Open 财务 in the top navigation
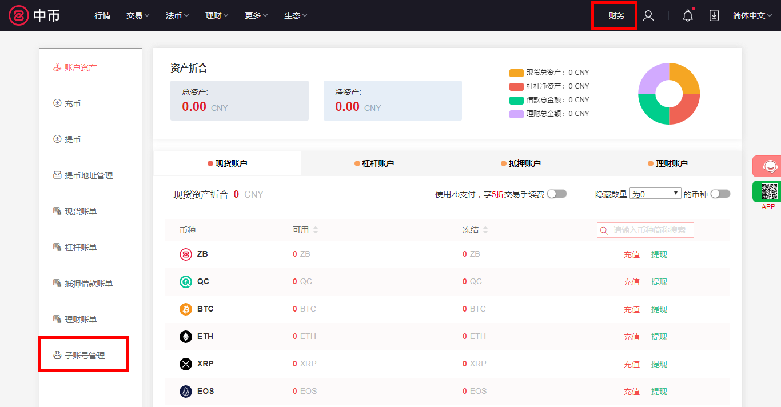 pyautogui.click(x=616, y=15)
